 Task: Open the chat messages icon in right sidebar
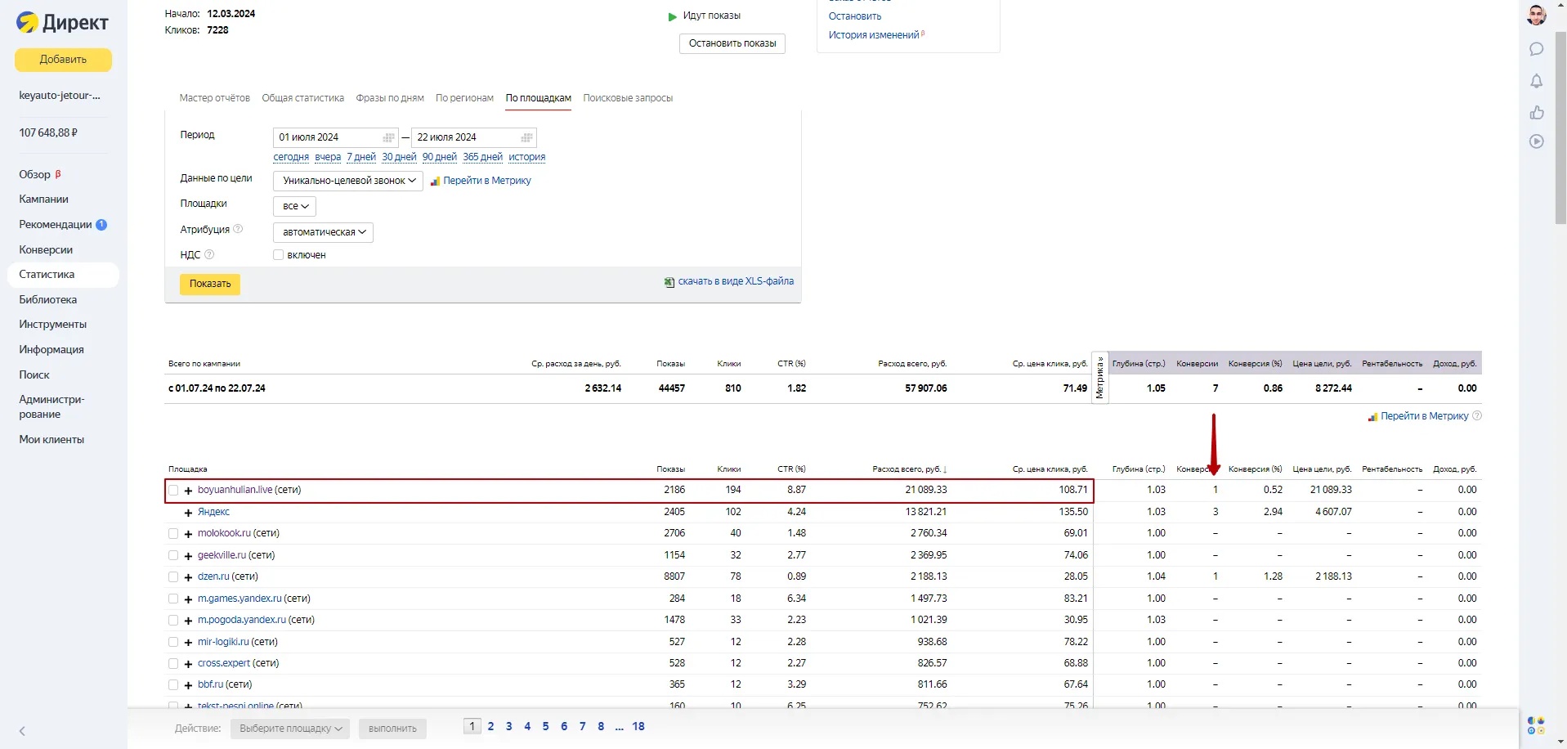pyautogui.click(x=1536, y=49)
